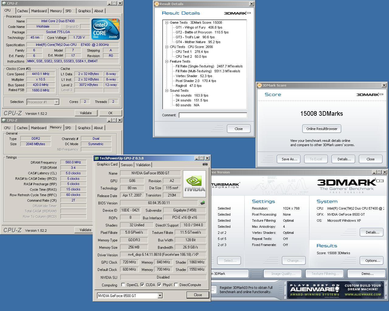This screenshot has height=311, width=389.
Task: Select CPU Test 1 result row
Action: [192, 52]
